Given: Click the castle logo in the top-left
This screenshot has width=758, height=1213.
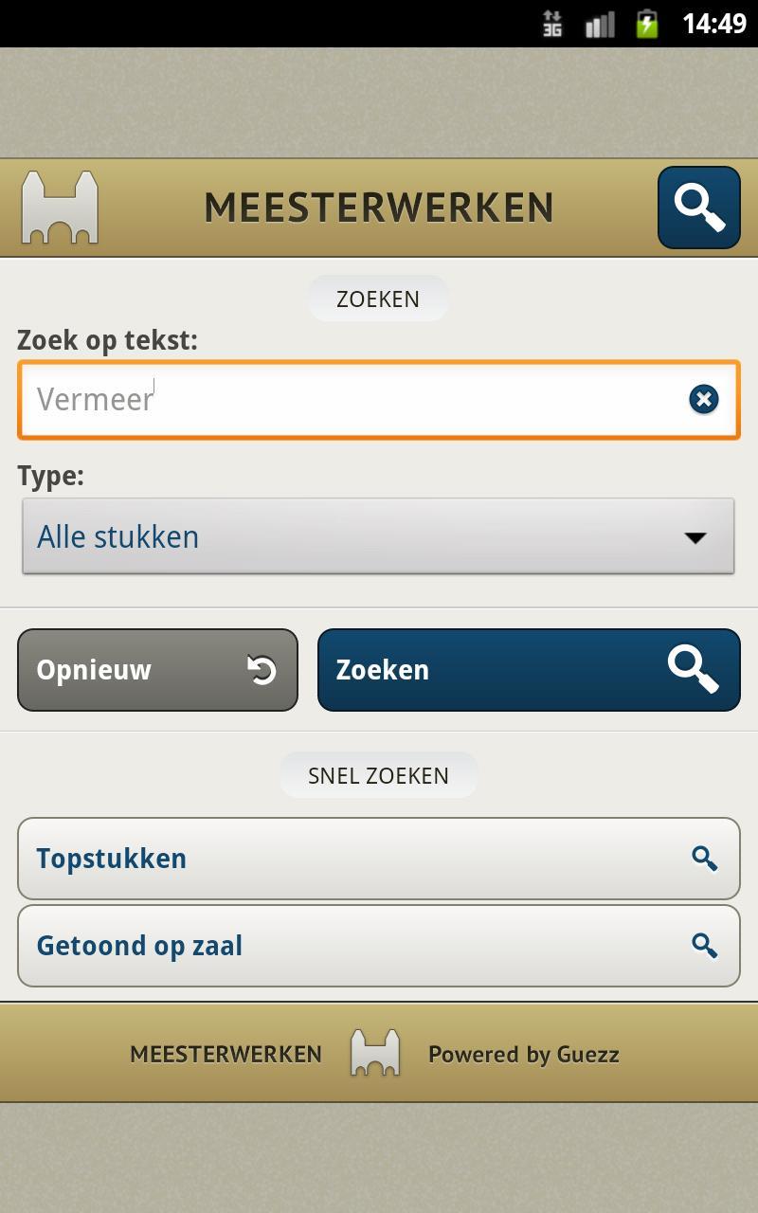Looking at the screenshot, I should [x=59, y=207].
